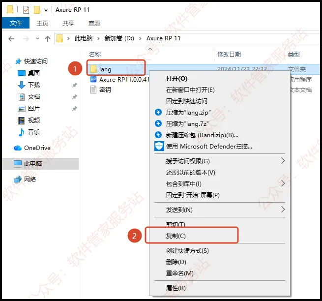Go up one folder level with up arrow
322x301 pixels.
(48, 39)
